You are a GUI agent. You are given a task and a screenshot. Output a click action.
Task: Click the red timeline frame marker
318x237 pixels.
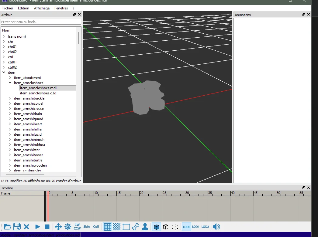(48, 206)
